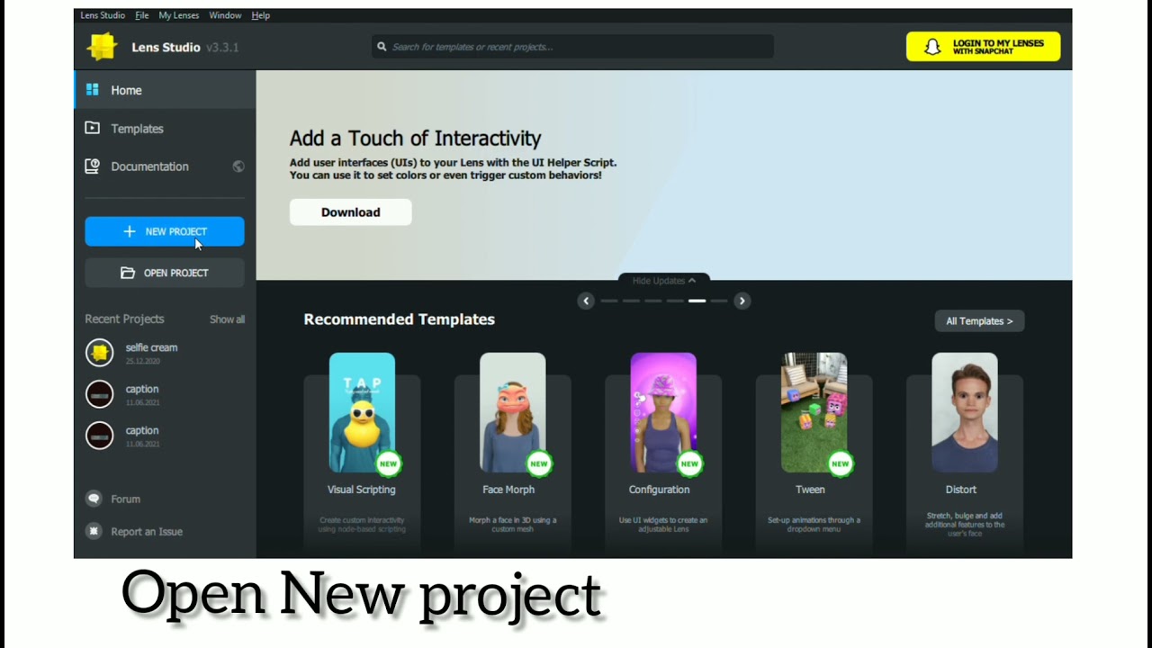Viewport: 1152px width, 648px height.
Task: Click the Open Project button
Action: (165, 273)
